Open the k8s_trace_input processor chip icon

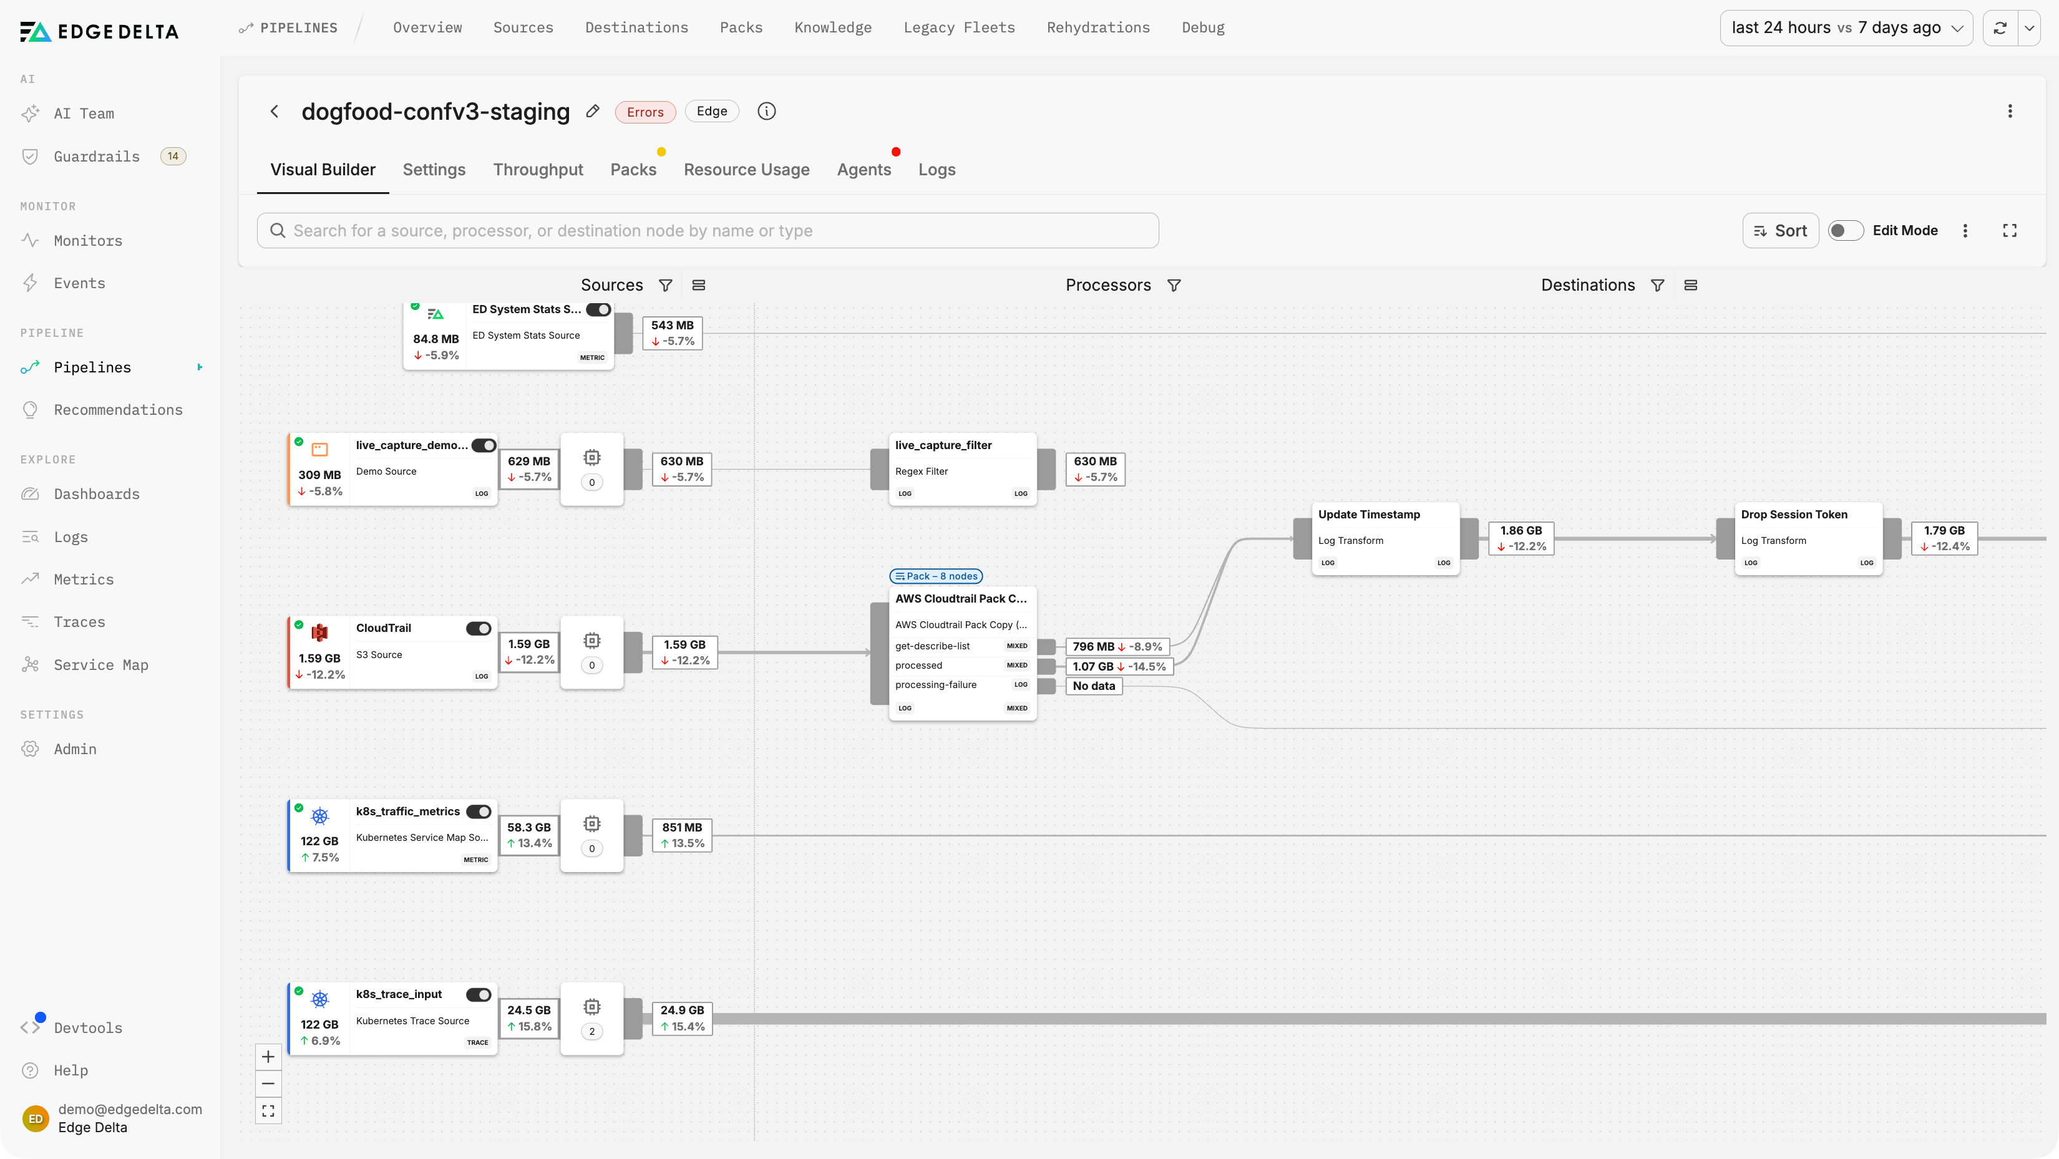591,1006
